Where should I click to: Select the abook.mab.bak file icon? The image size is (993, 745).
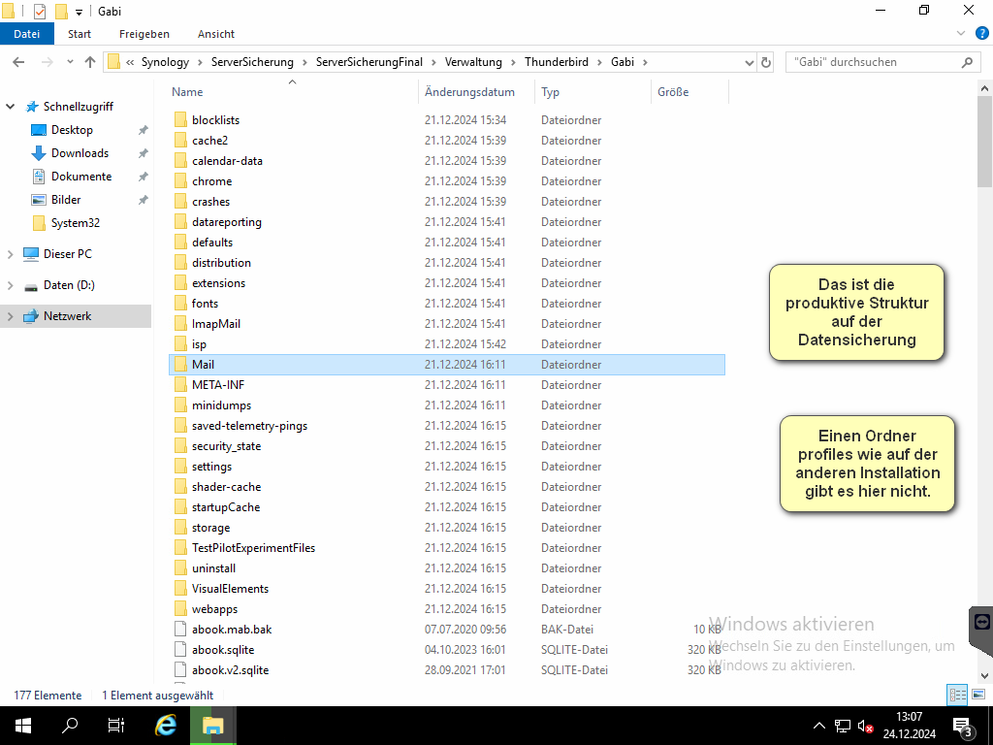180,629
